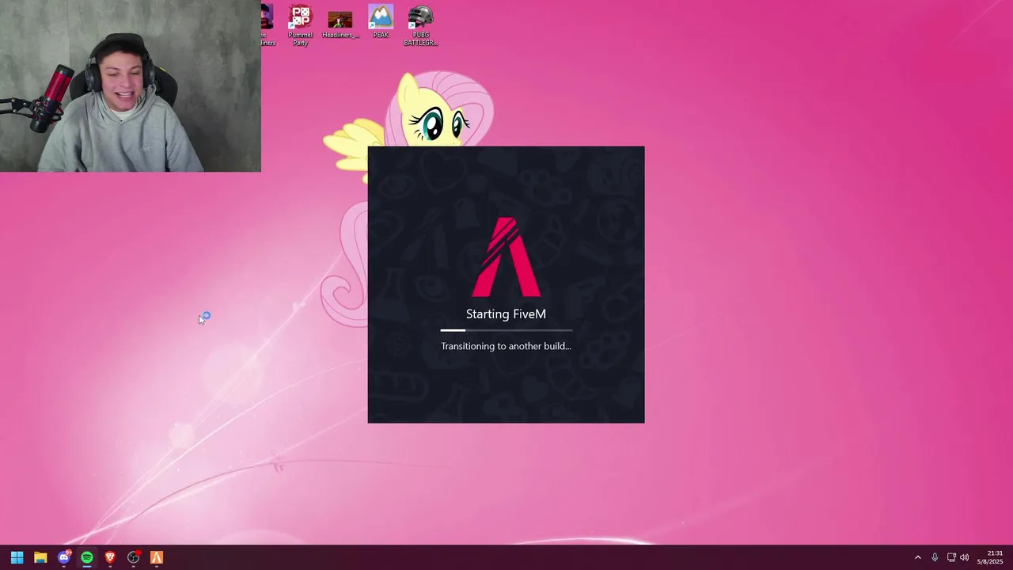The image size is (1013, 570).
Task: Click the Starting FiveM progress bar
Action: pyautogui.click(x=506, y=330)
